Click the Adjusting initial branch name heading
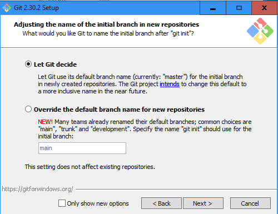 click(106, 24)
